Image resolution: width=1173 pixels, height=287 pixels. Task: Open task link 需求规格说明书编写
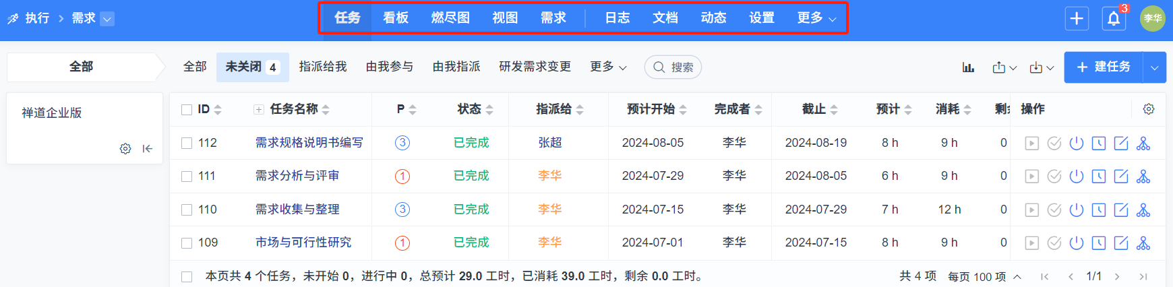pyautogui.click(x=309, y=143)
